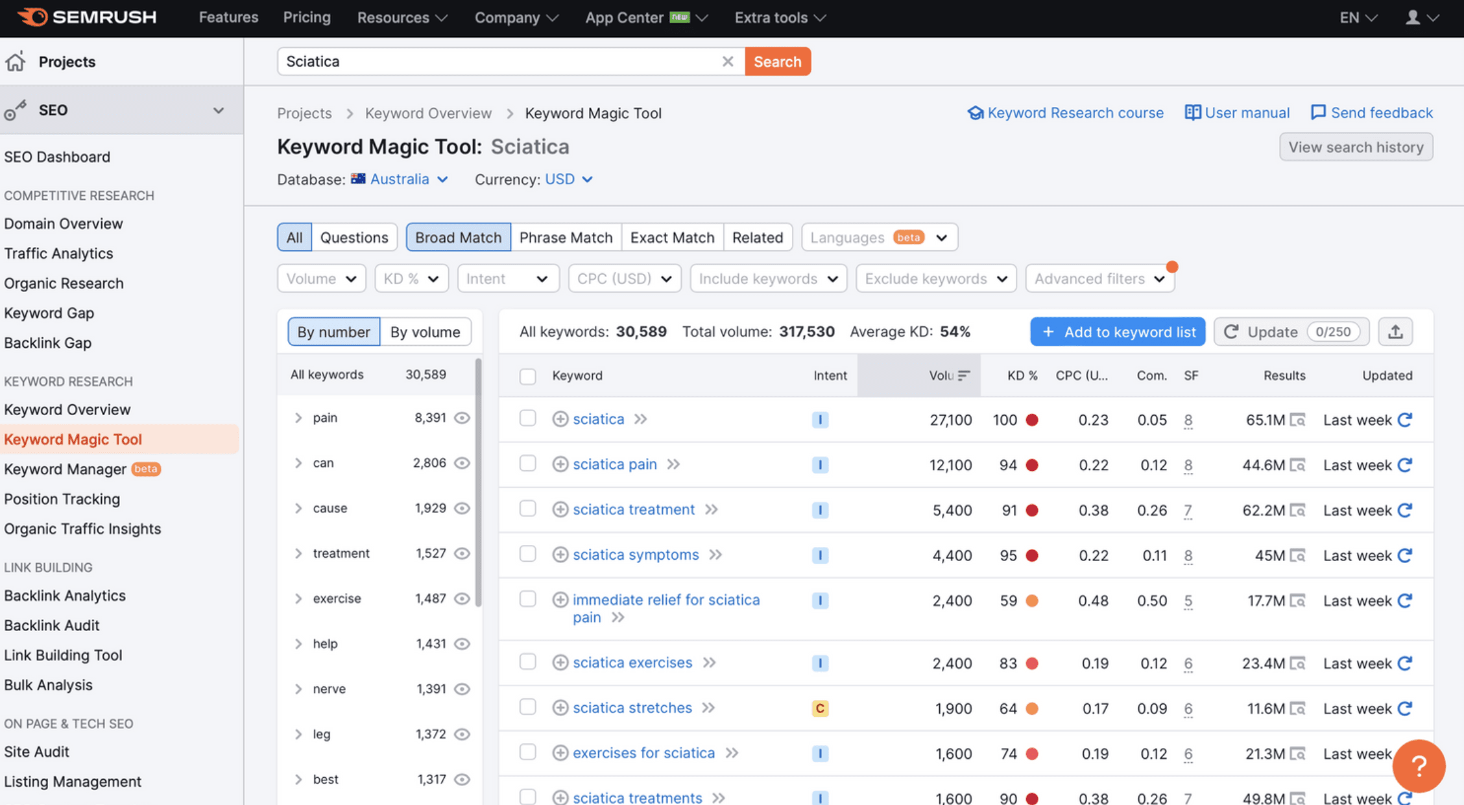Select the Exact Match tab
Screen dimensions: 1464x805
(x=672, y=237)
